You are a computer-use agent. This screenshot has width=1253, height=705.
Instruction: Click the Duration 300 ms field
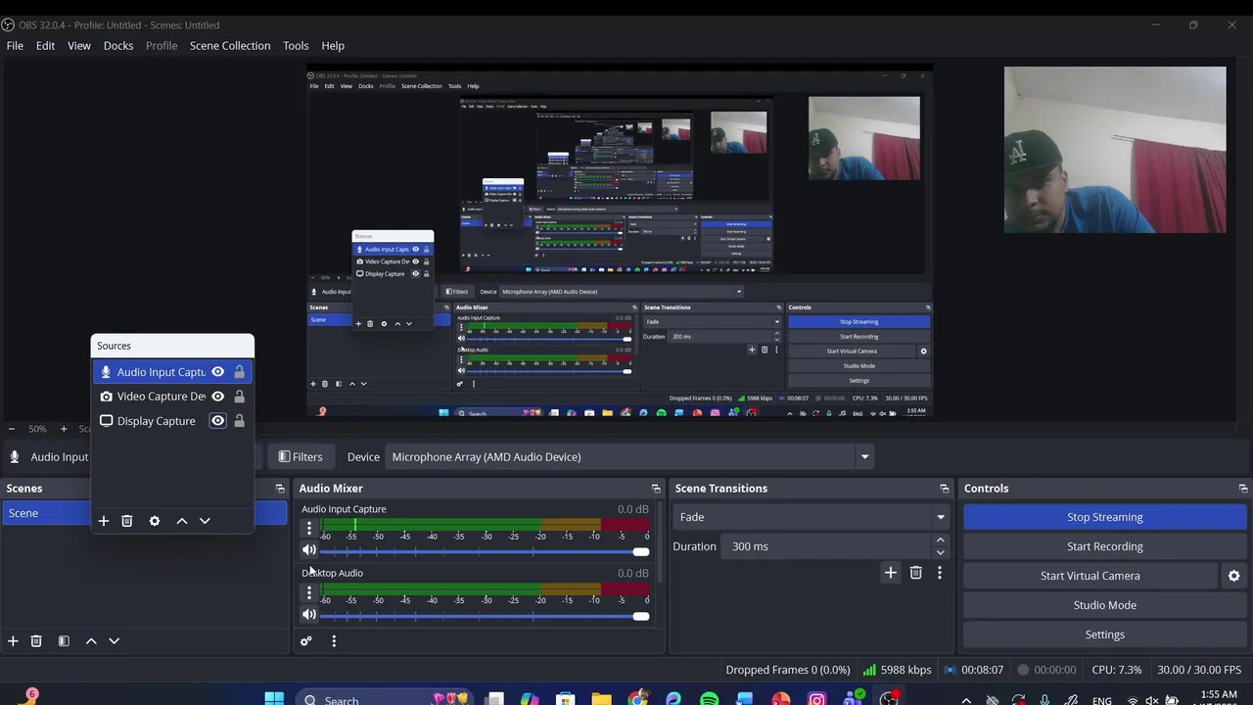tap(828, 546)
